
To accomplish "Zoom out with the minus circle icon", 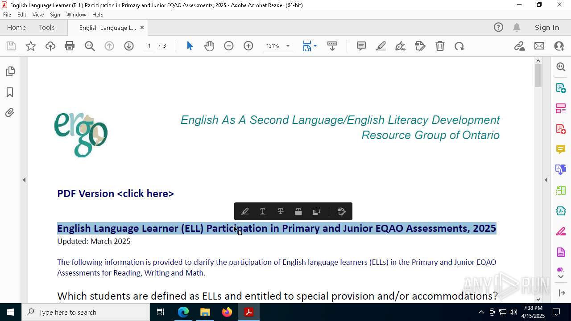I will [x=229, y=46].
